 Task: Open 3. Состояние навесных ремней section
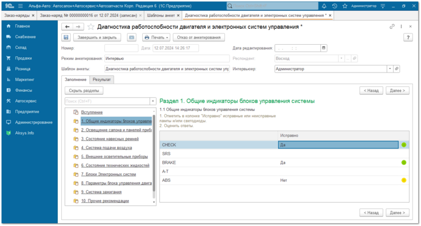coord(110,139)
